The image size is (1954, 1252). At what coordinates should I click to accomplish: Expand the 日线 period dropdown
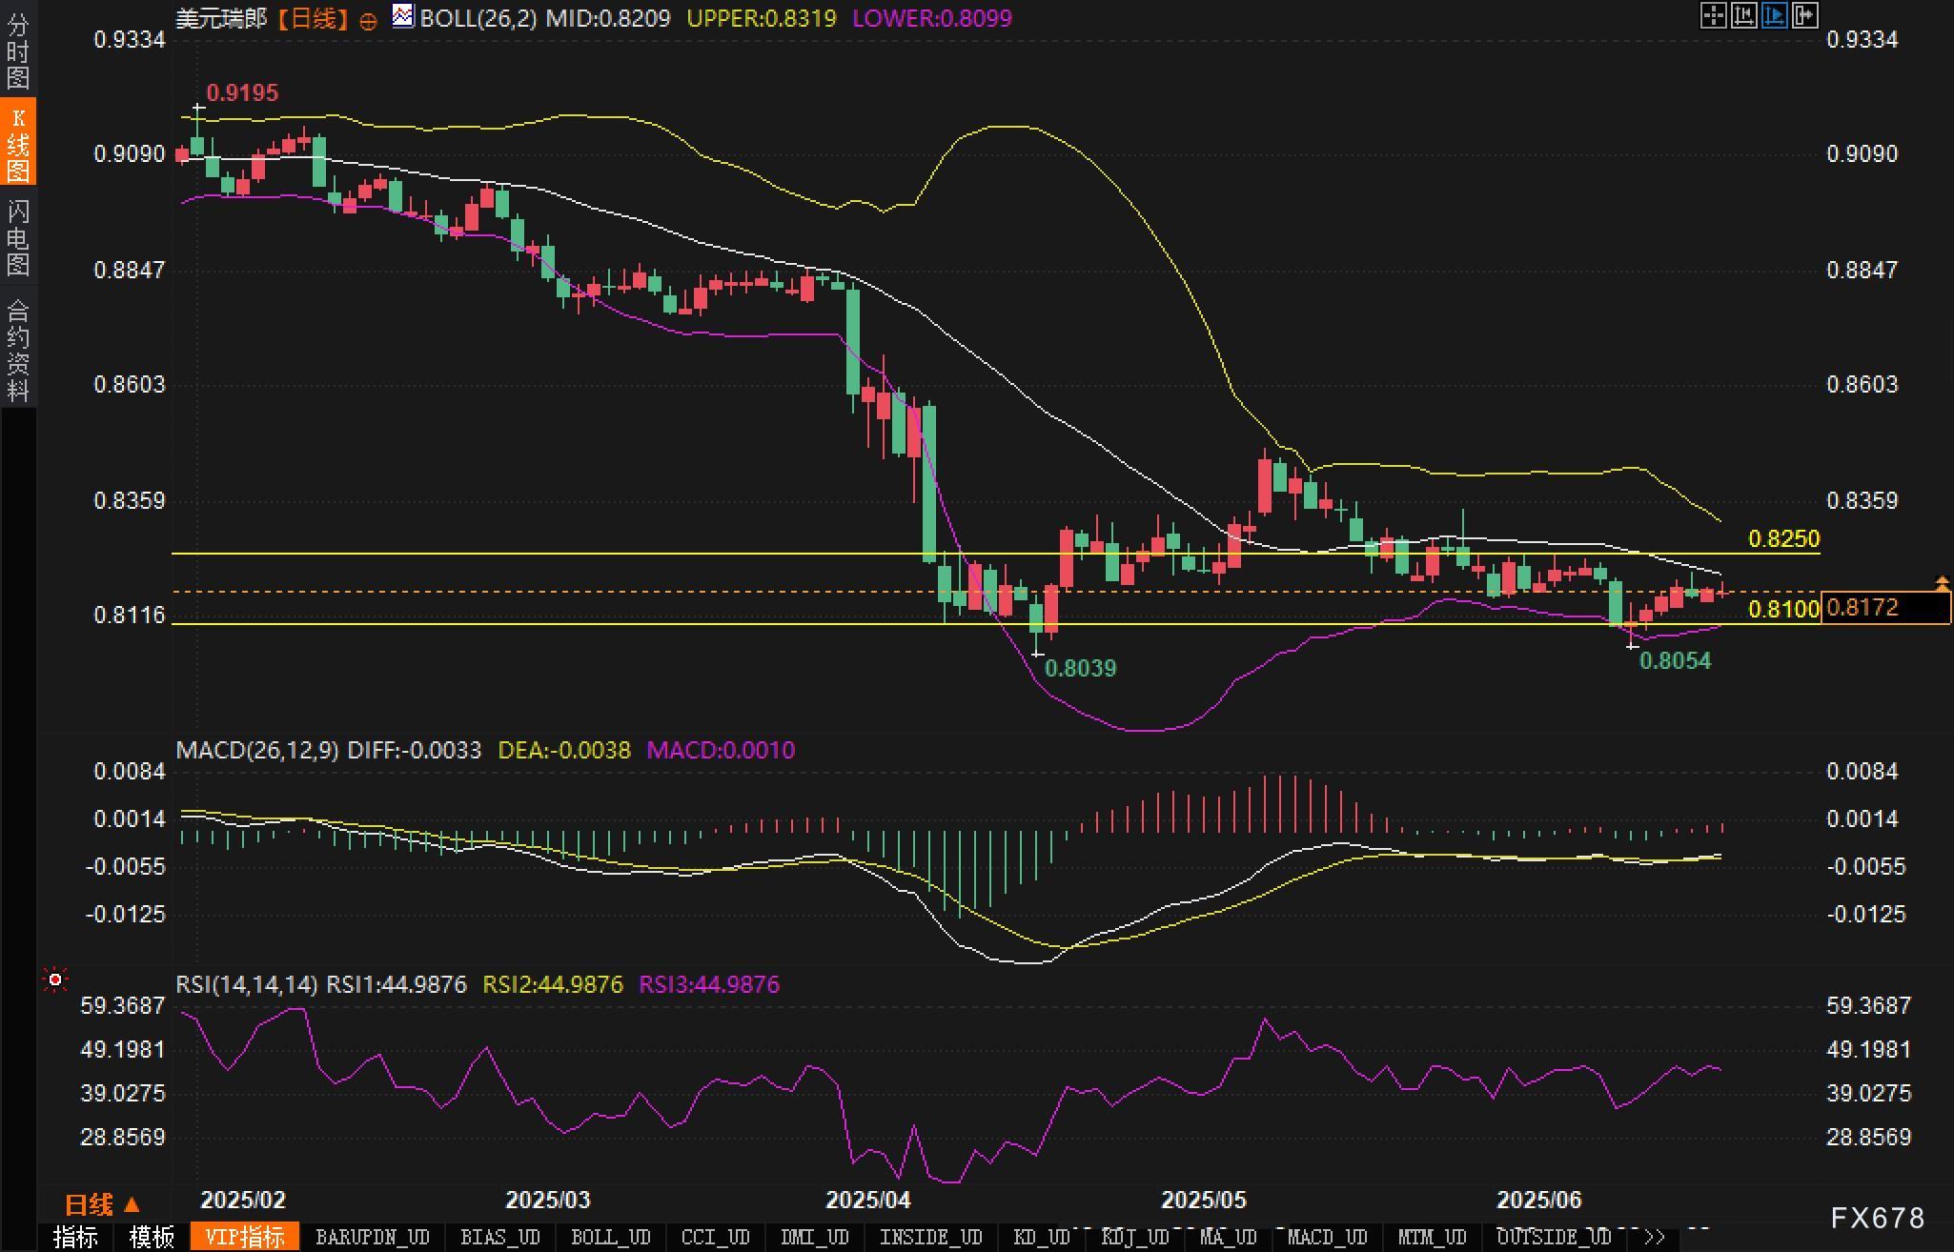pyautogui.click(x=102, y=1205)
